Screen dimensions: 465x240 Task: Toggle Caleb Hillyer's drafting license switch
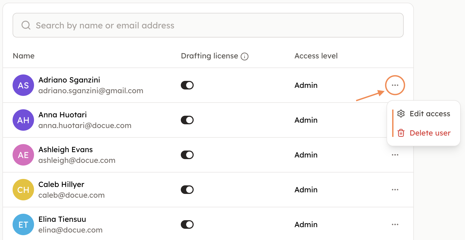pos(187,190)
